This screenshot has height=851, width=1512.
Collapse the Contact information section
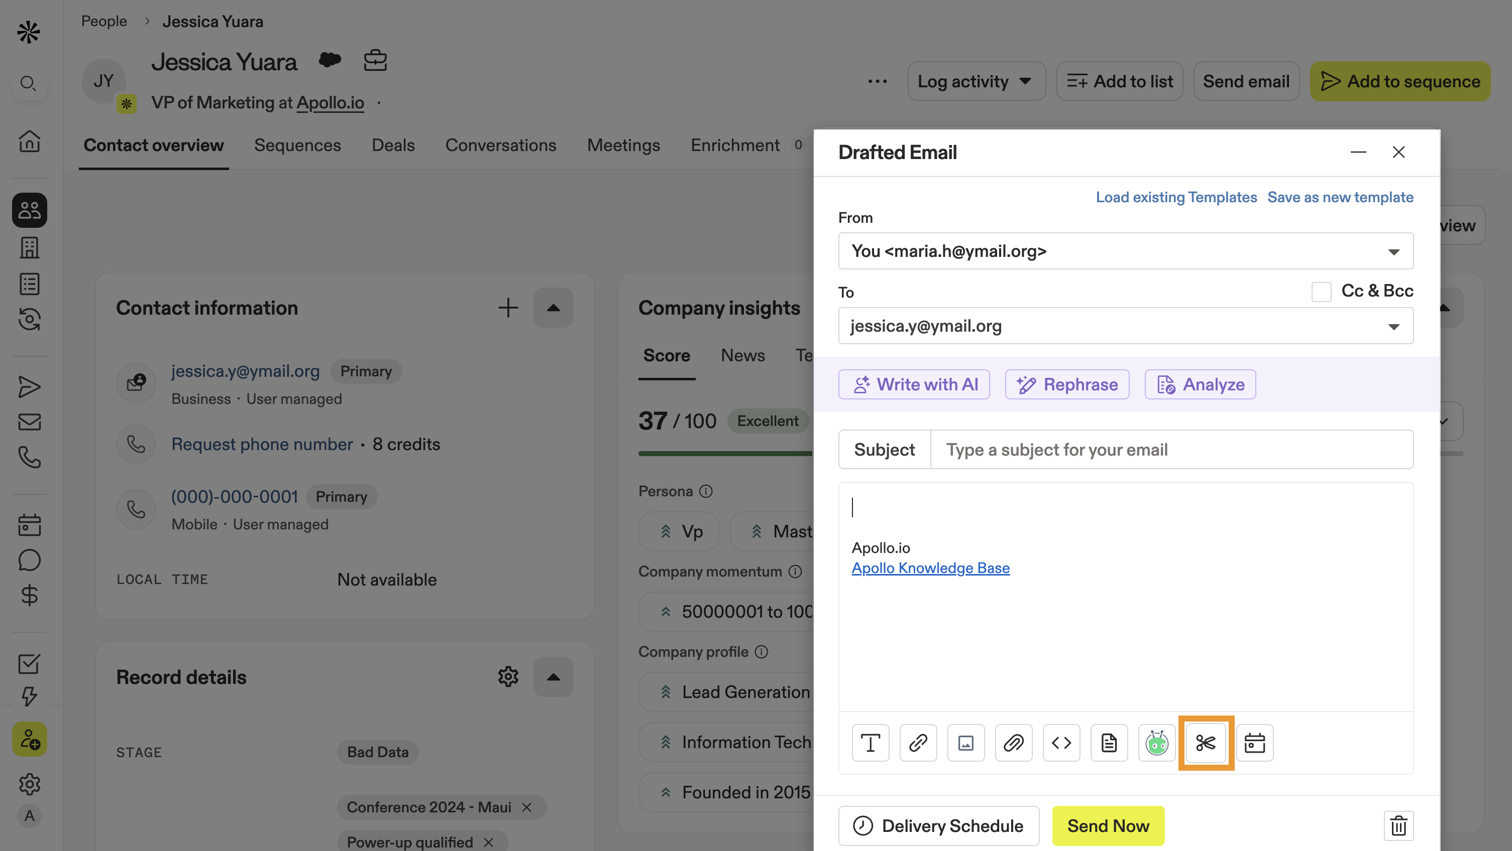553,307
